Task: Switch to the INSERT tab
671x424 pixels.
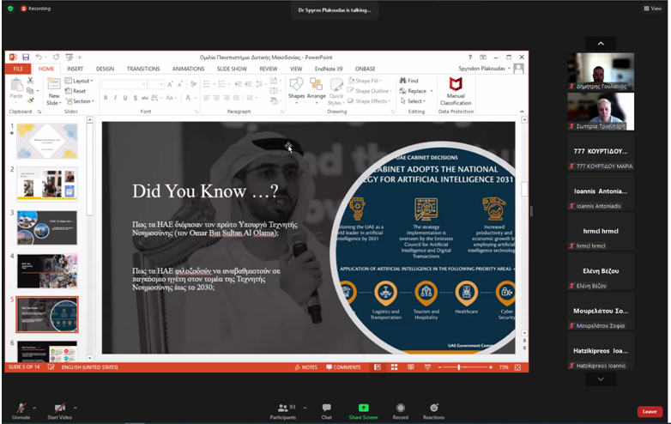Action: (75, 69)
